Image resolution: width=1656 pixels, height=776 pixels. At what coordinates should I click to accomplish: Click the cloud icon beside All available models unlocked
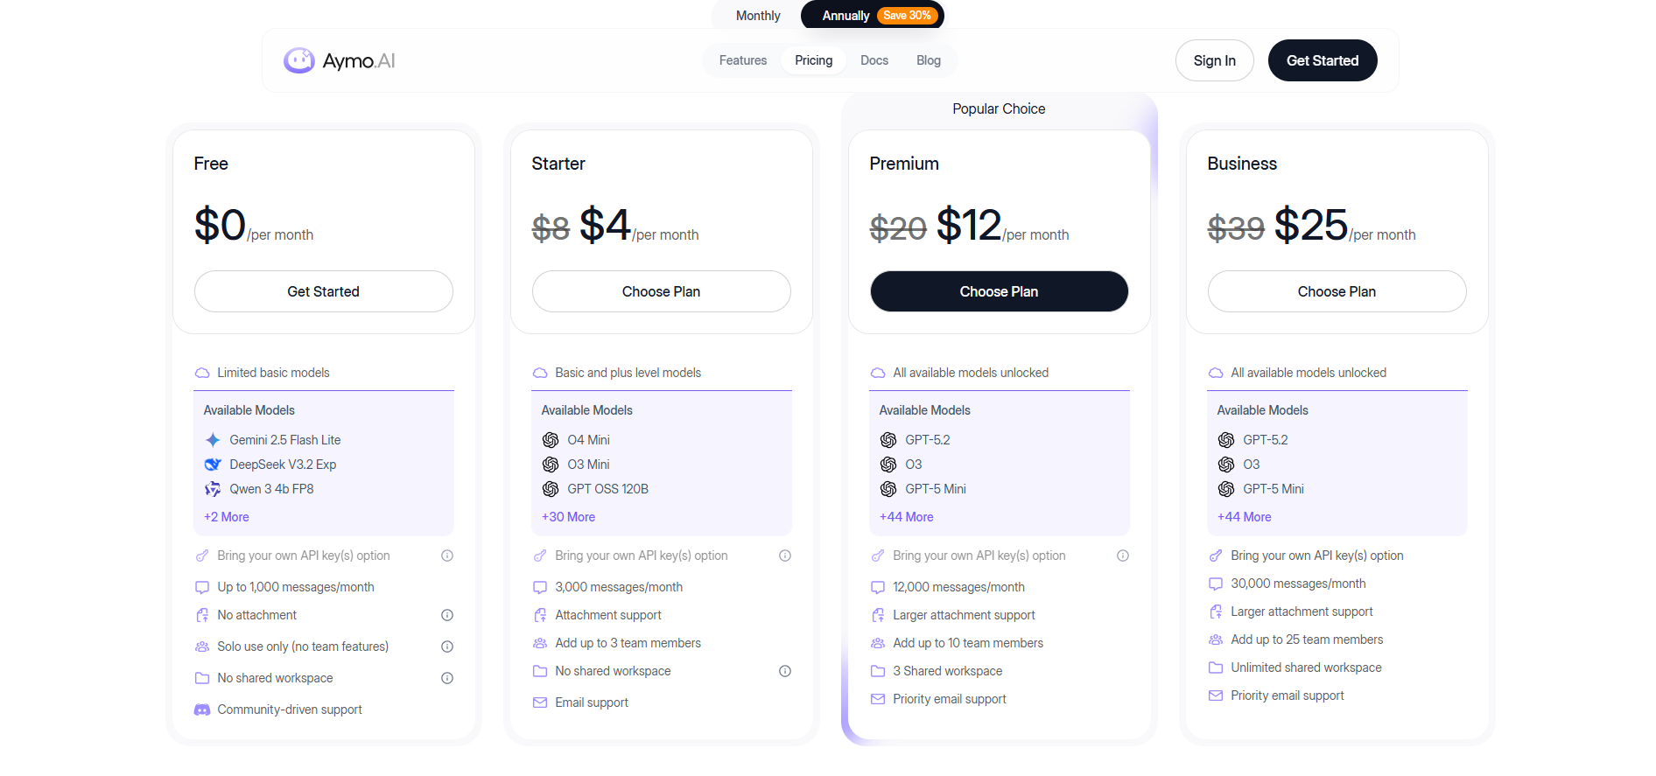pos(878,372)
